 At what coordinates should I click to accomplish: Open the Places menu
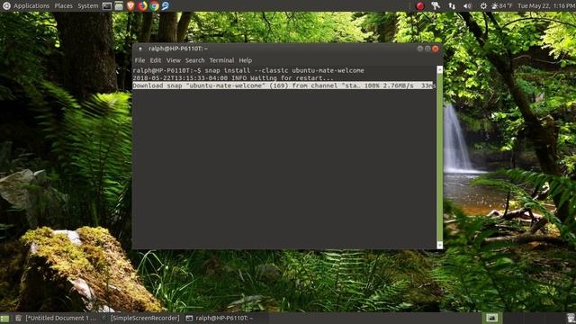tap(64, 6)
